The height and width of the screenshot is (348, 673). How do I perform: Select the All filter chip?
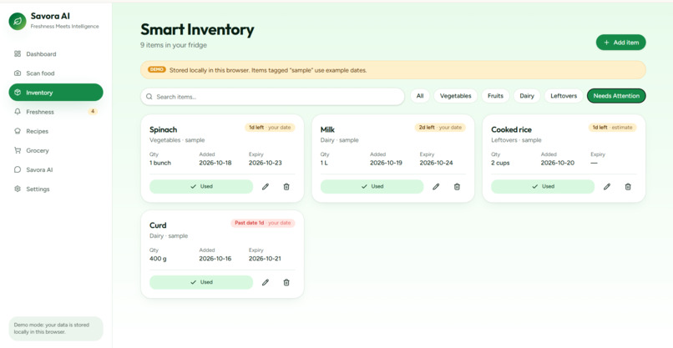tap(420, 96)
